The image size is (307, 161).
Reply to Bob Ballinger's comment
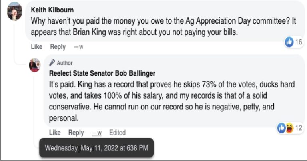(76, 133)
